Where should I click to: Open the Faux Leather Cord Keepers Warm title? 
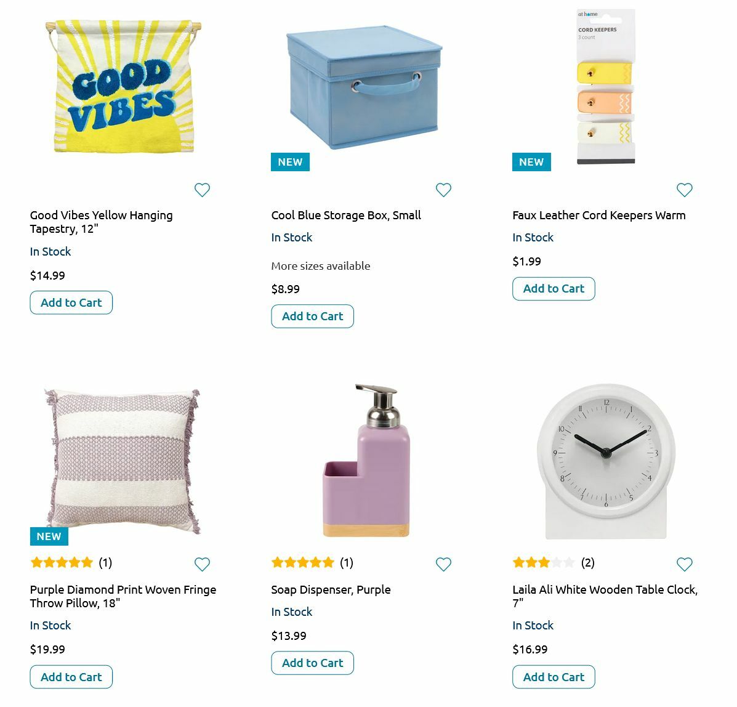point(598,216)
